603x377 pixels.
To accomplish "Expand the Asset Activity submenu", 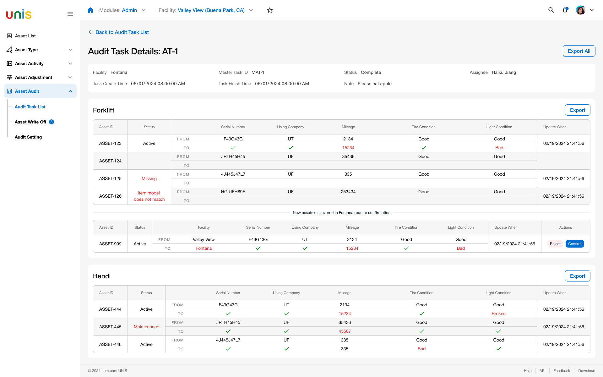I will click(x=70, y=63).
